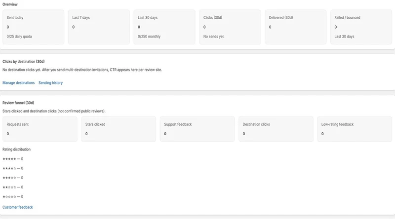Select the Delivered (30d) card

click(x=295, y=27)
